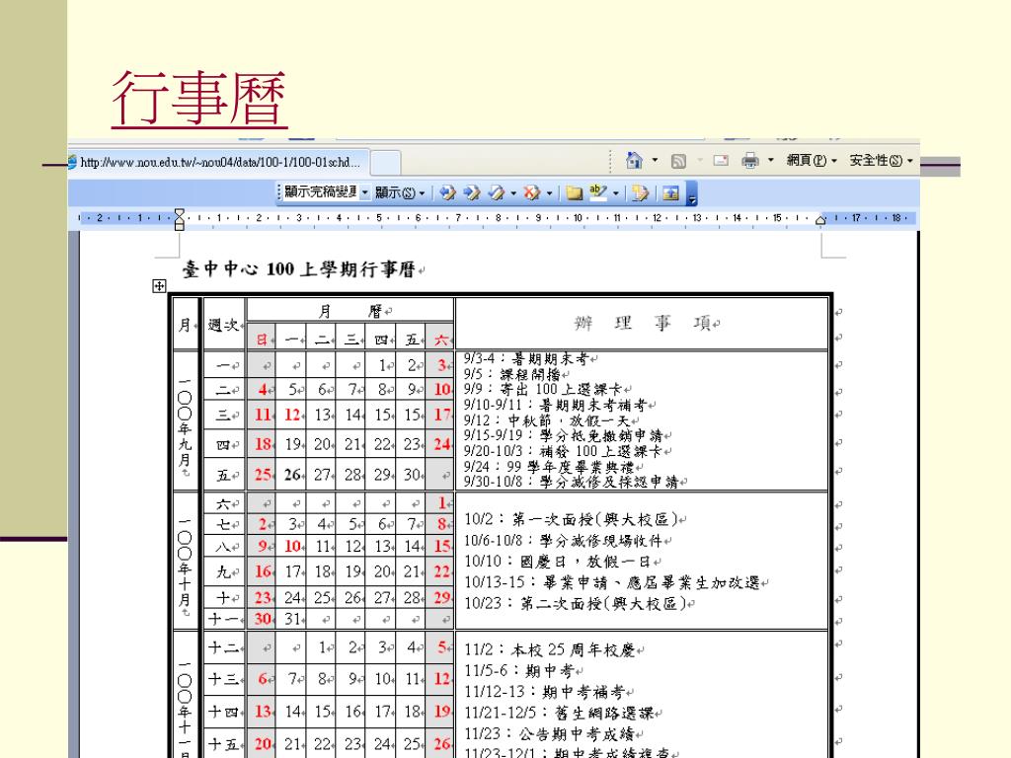Toggle the Track changes icon
1011x758 pixels.
click(x=640, y=192)
